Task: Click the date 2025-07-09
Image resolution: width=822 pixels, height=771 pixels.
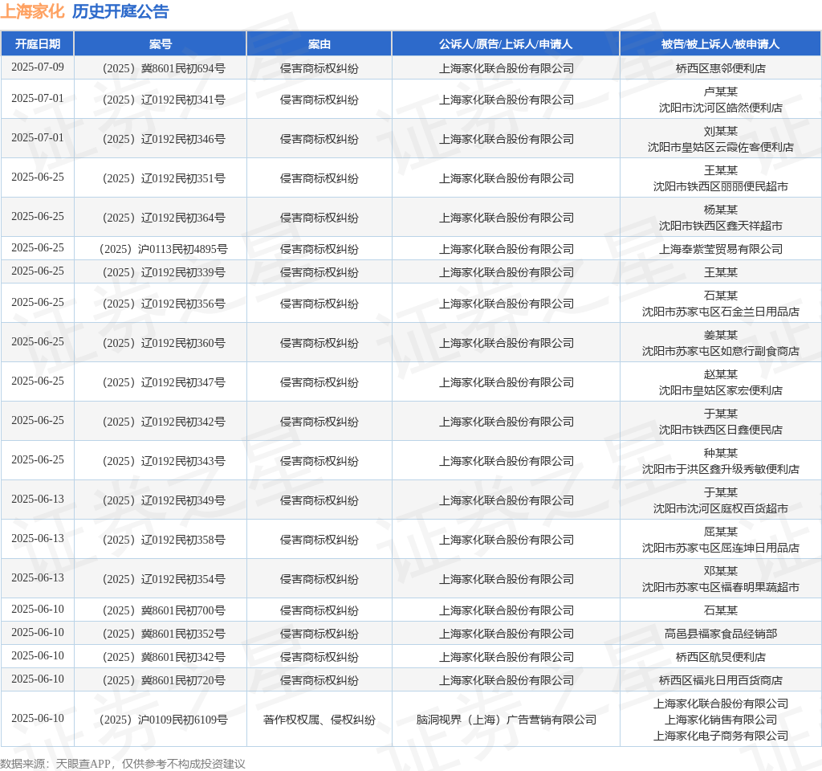Action: click(x=37, y=67)
